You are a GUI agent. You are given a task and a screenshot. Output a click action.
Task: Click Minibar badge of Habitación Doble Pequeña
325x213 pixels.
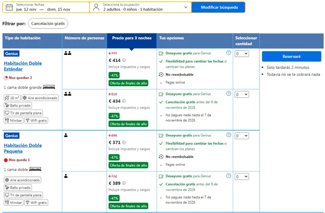pos(14,202)
